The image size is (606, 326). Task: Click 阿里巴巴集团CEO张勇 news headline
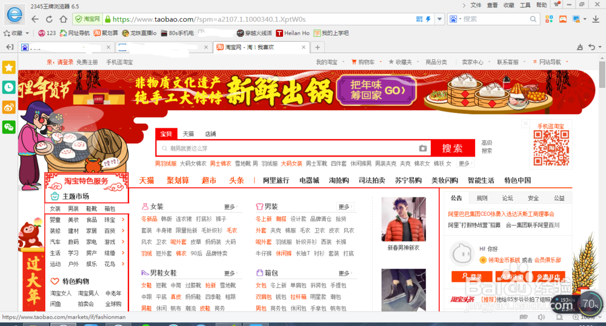tap(501, 214)
